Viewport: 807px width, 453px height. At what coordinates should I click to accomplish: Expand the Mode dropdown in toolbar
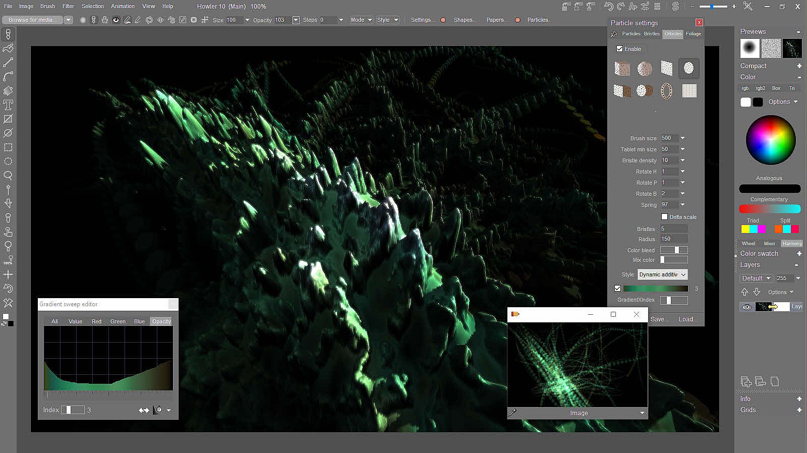tap(361, 20)
